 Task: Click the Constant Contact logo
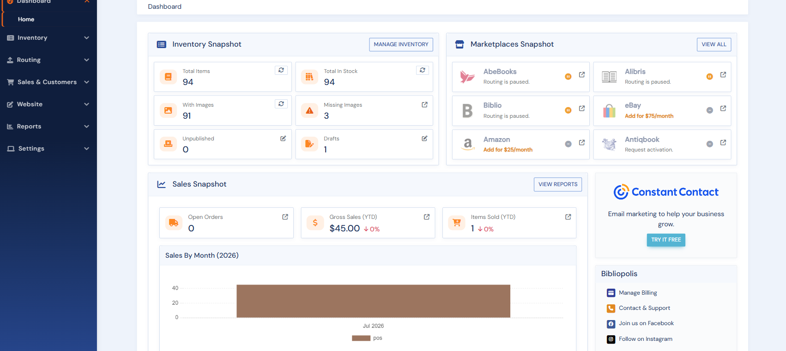666,192
